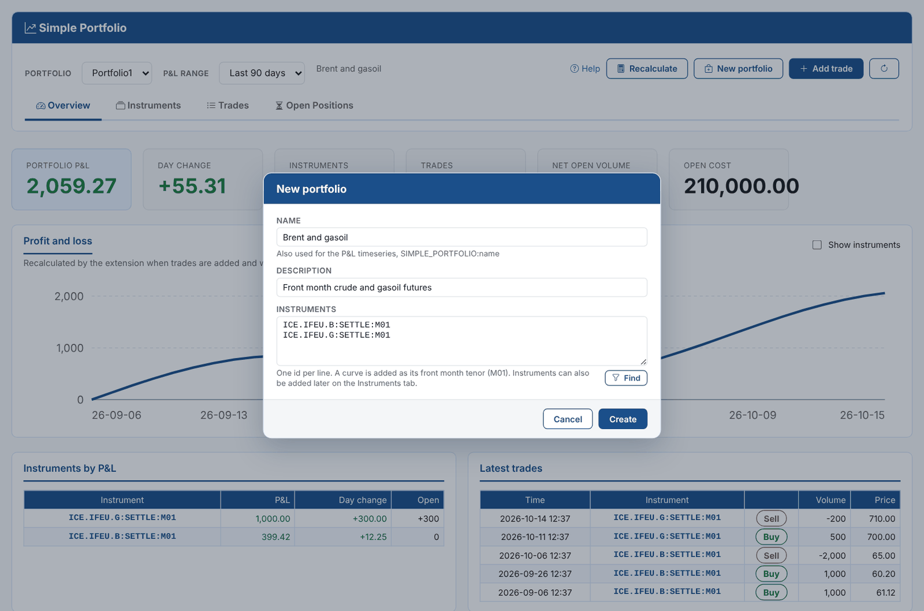Open the Last 90 days range dropdown

click(262, 73)
